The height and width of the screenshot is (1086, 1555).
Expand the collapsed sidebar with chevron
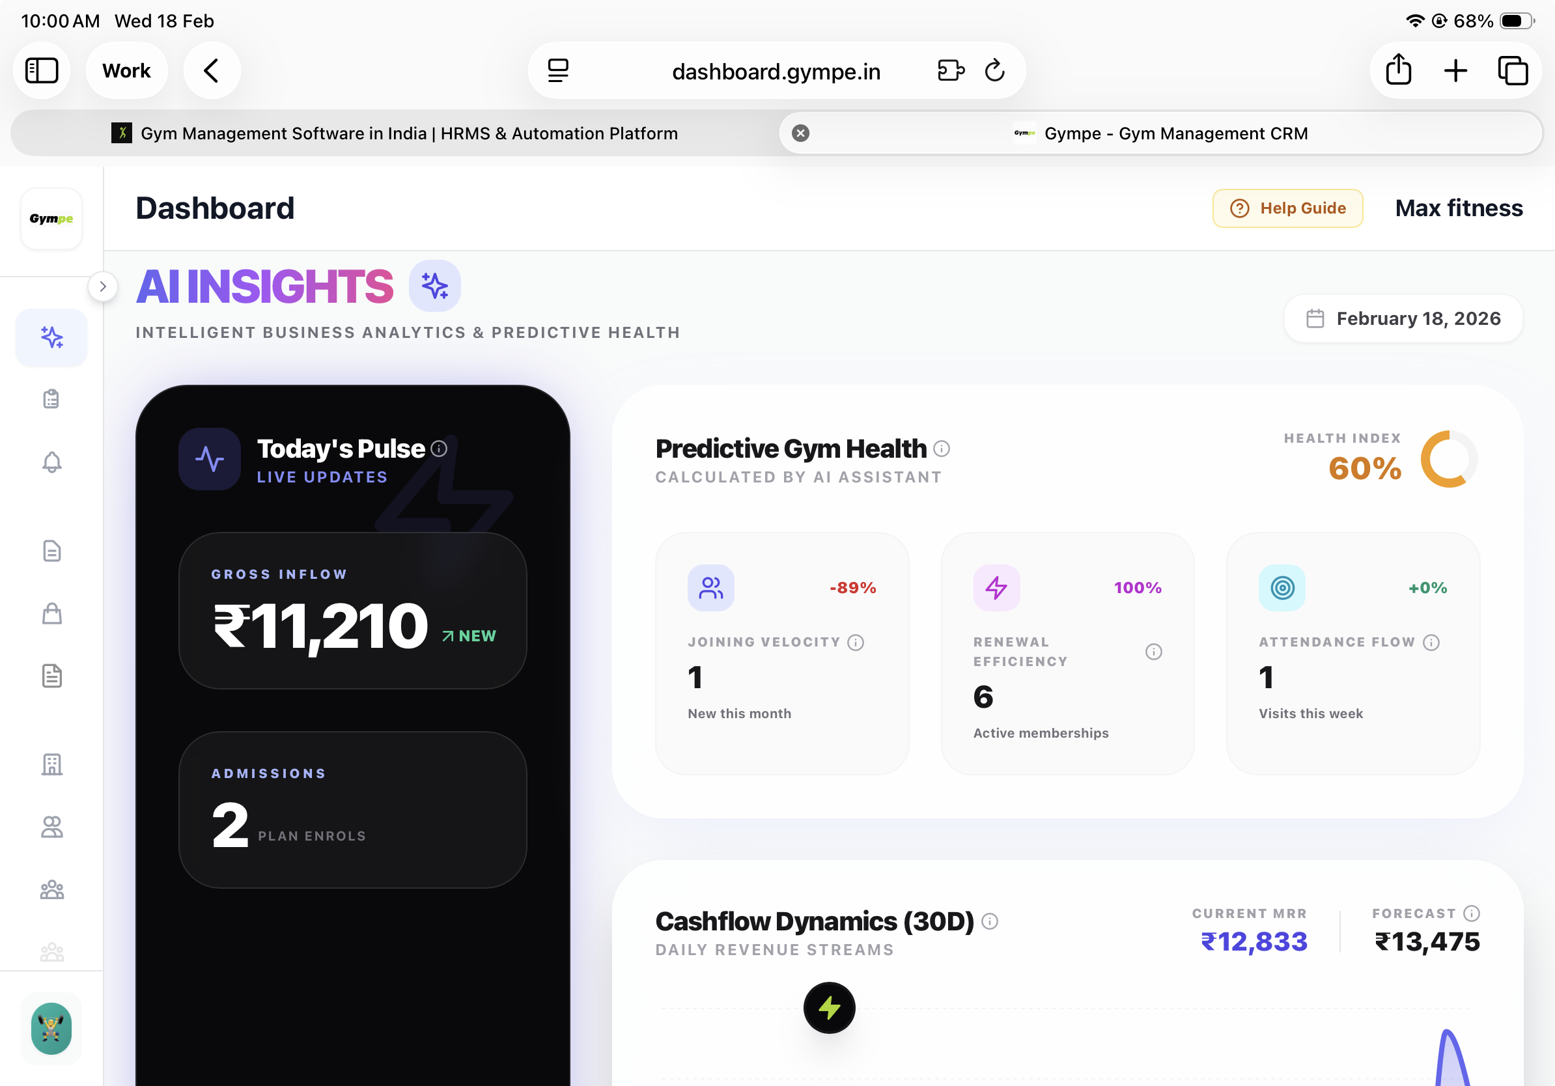pos(102,286)
